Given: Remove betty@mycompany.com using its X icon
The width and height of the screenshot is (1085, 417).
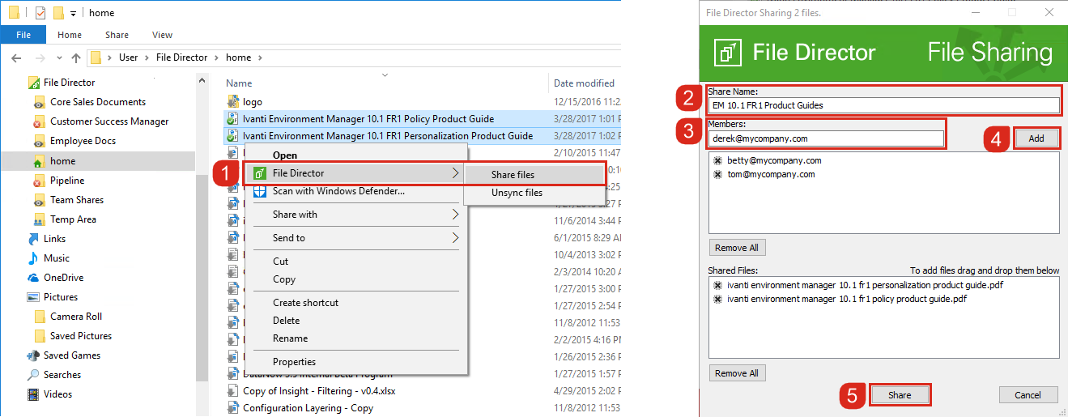Looking at the screenshot, I should 717,161.
